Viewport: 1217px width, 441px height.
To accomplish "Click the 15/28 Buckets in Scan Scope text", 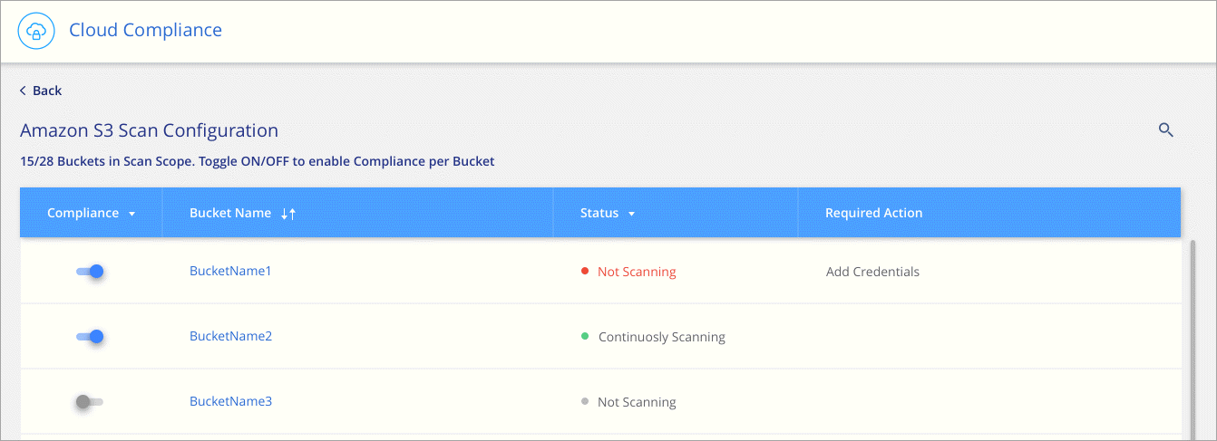I will click(257, 161).
